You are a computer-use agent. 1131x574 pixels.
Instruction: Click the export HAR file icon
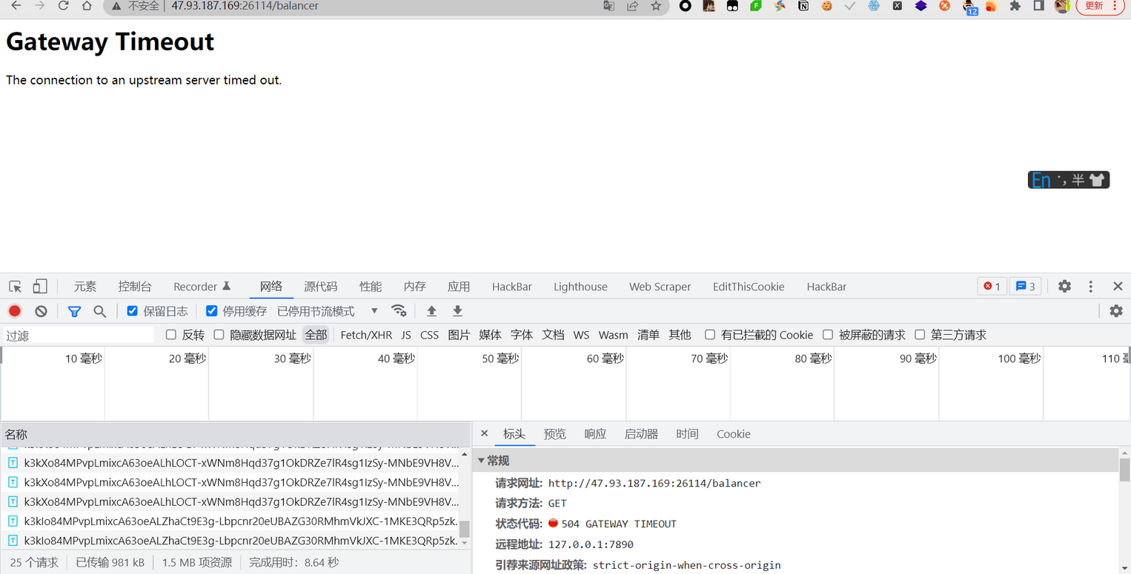pyautogui.click(x=457, y=311)
